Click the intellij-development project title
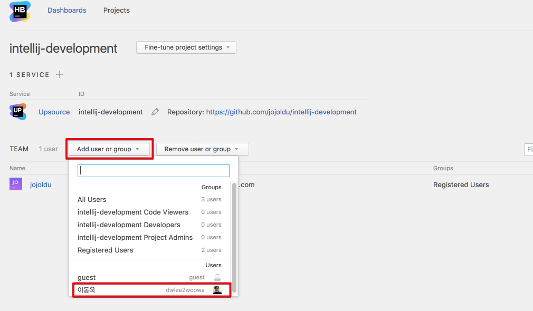Image resolution: width=533 pixels, height=311 pixels. point(63,48)
